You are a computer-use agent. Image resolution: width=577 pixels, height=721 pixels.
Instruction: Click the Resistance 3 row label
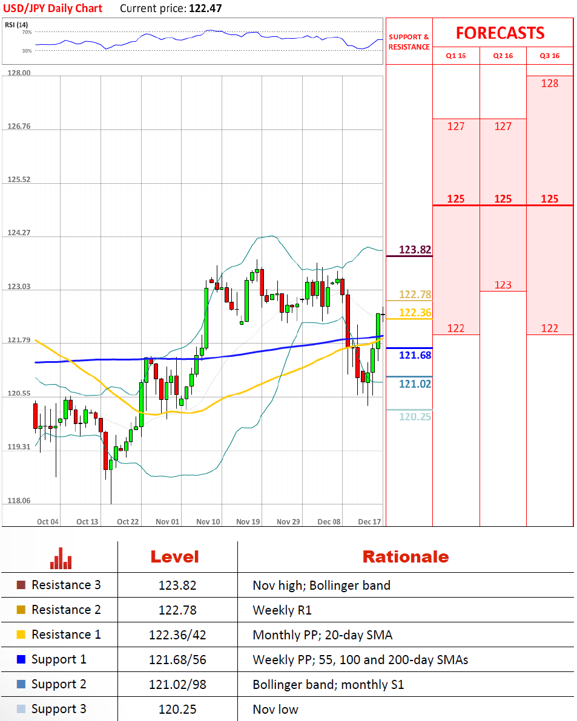(x=66, y=585)
